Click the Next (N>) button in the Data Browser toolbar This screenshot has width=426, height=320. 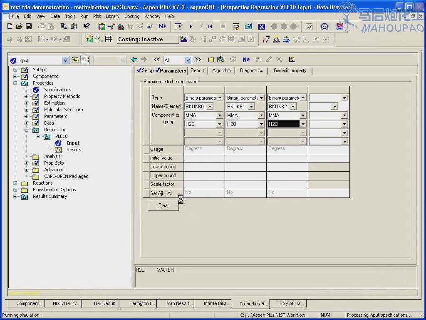(x=246, y=59)
